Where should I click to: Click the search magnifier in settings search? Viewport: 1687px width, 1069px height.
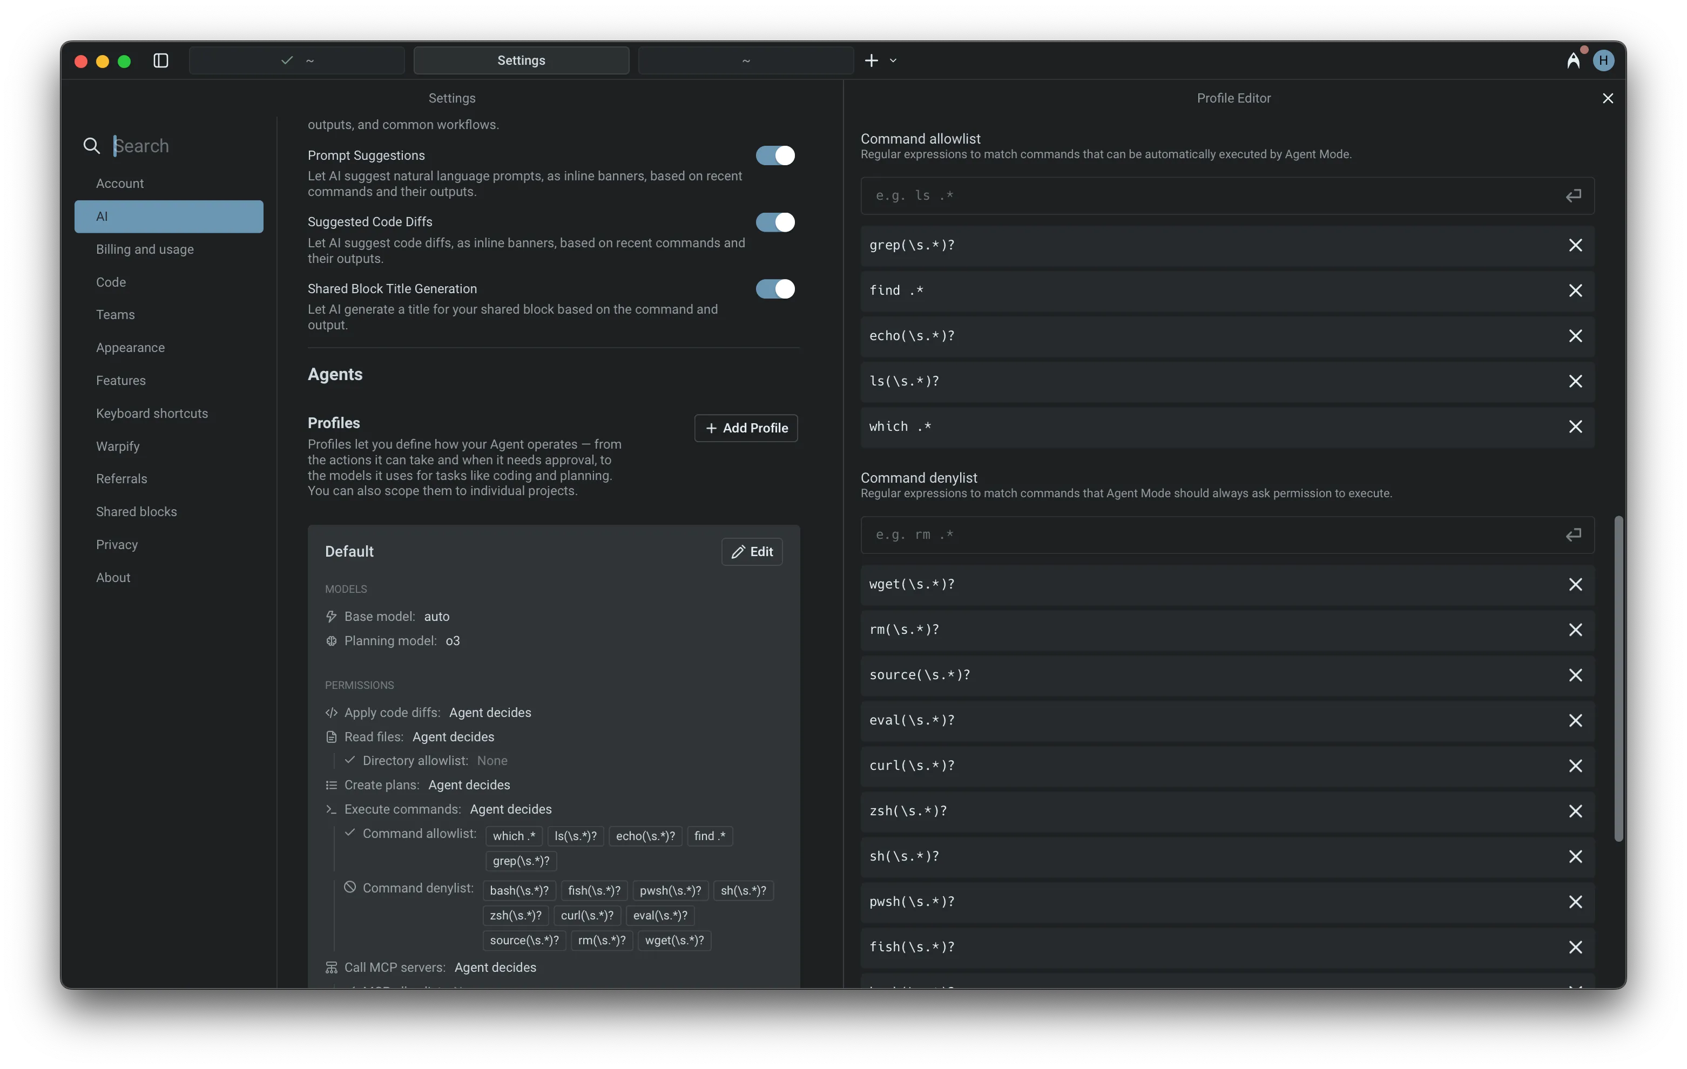[92, 145]
